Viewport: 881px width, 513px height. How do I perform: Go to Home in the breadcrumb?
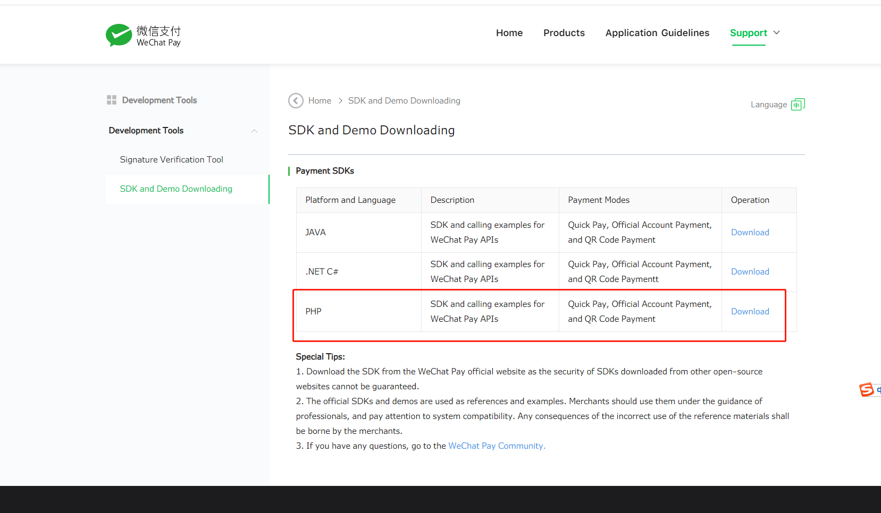pos(320,100)
